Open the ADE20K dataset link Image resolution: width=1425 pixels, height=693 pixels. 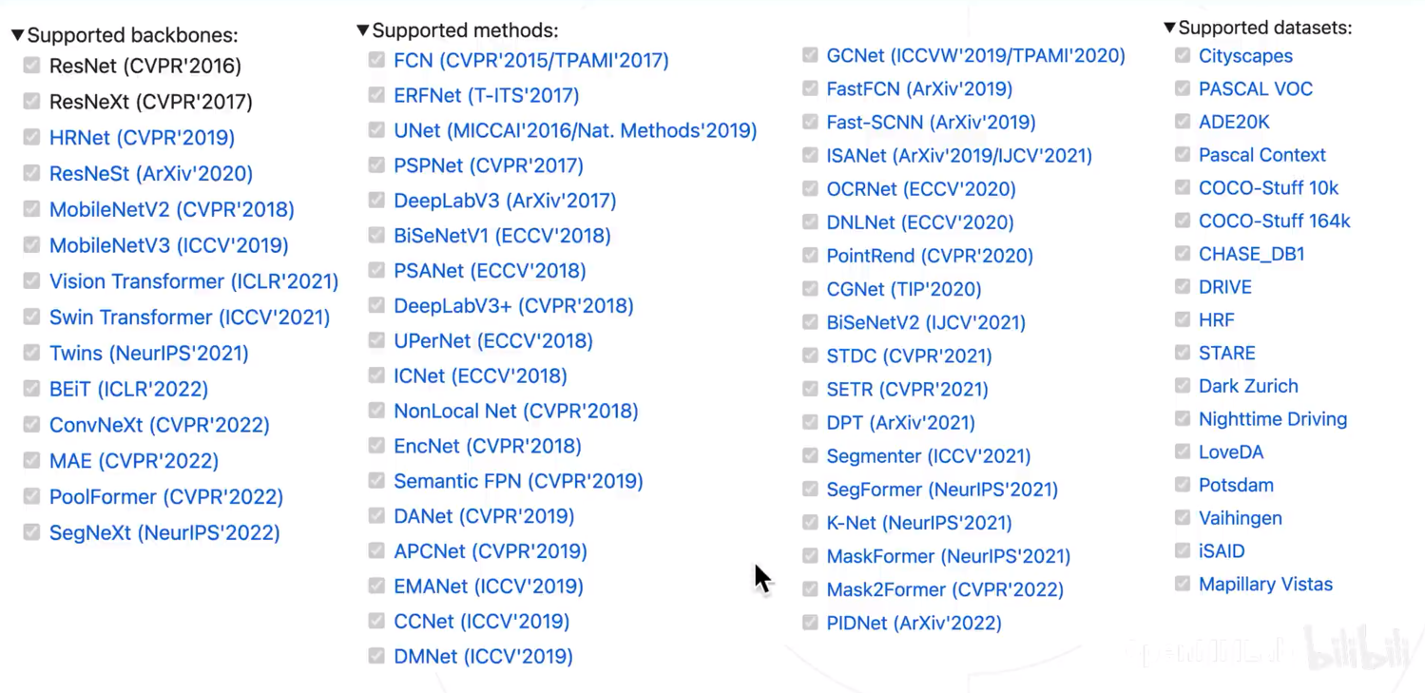point(1233,122)
